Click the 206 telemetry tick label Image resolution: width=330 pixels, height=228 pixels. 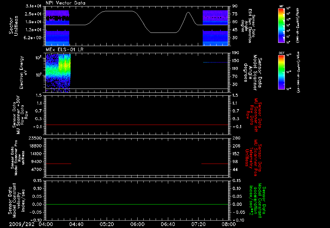(x=236, y=146)
